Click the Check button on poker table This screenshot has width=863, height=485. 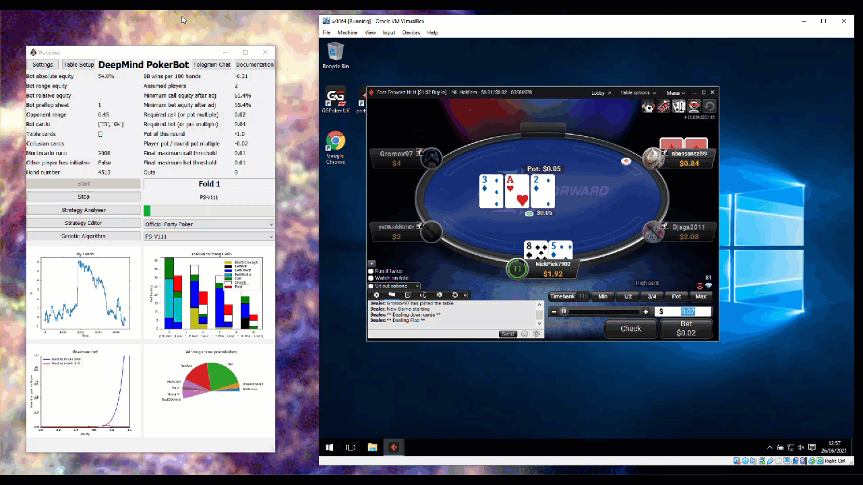click(631, 329)
